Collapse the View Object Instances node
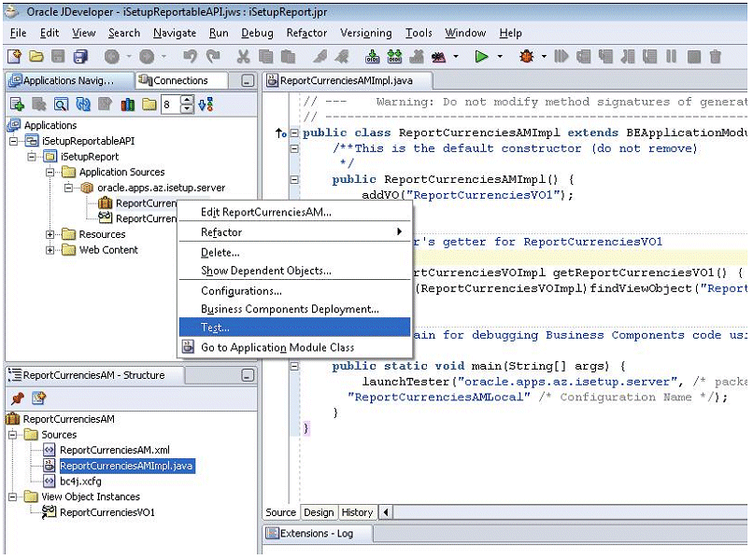753x559 pixels. [x=13, y=496]
